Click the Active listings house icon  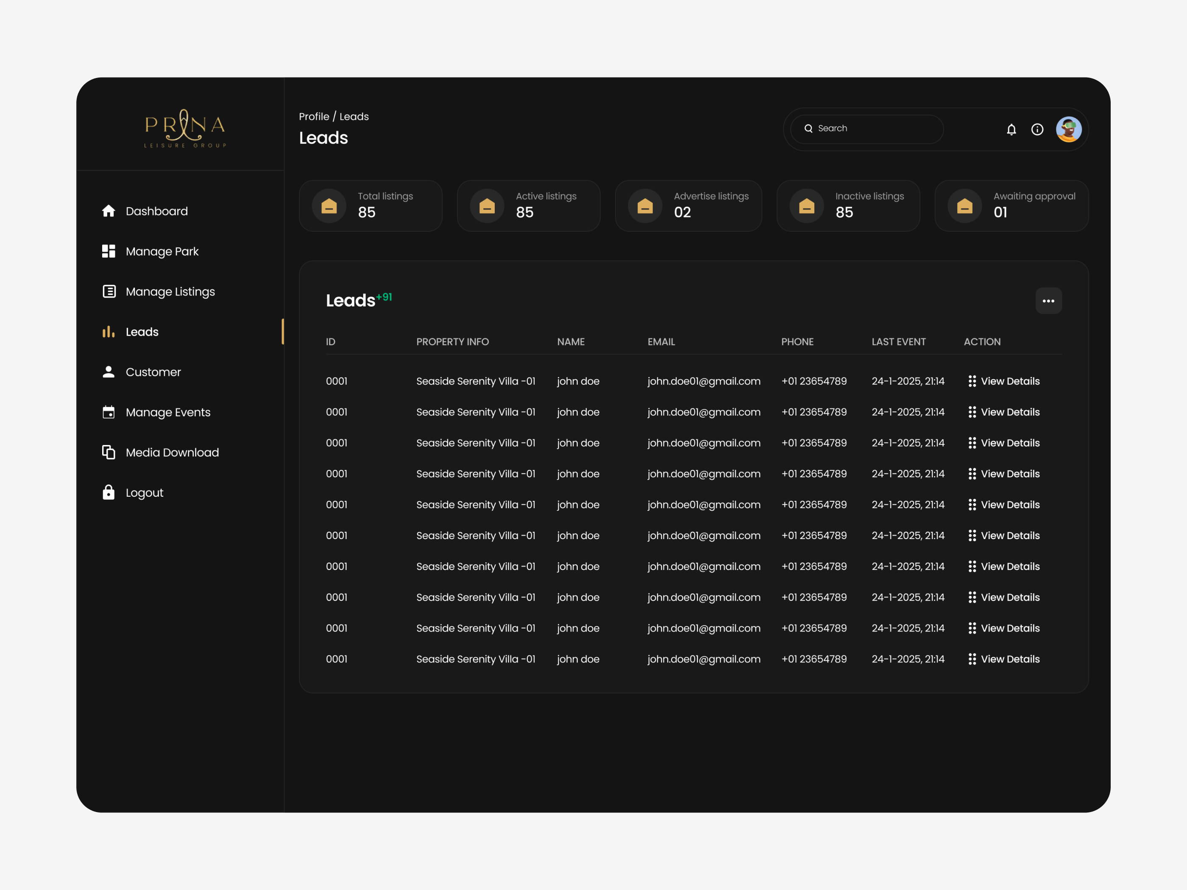pos(487,206)
